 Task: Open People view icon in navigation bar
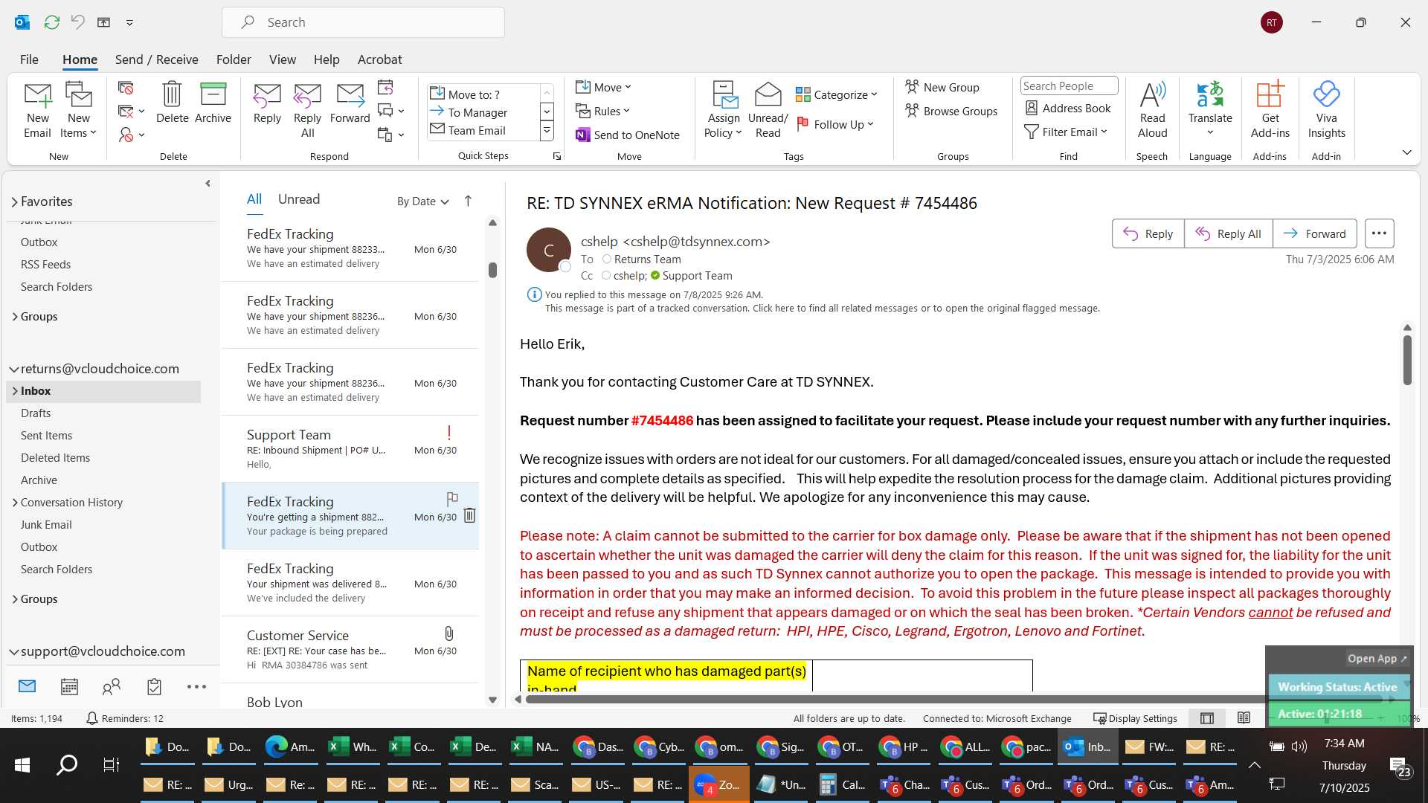[112, 686]
